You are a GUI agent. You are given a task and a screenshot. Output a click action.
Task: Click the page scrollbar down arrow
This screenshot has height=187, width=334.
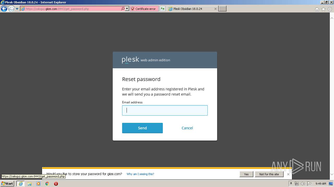(x=332, y=174)
